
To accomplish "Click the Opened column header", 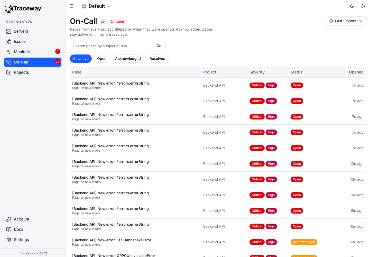I will tap(356, 72).
